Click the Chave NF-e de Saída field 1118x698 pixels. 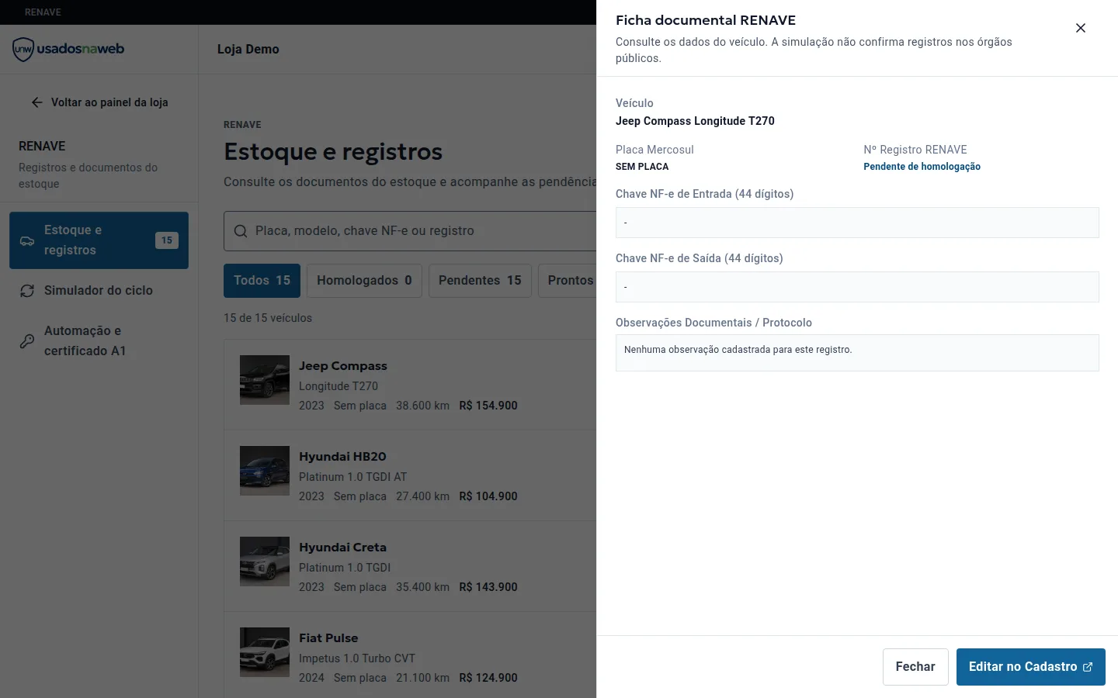(x=857, y=287)
